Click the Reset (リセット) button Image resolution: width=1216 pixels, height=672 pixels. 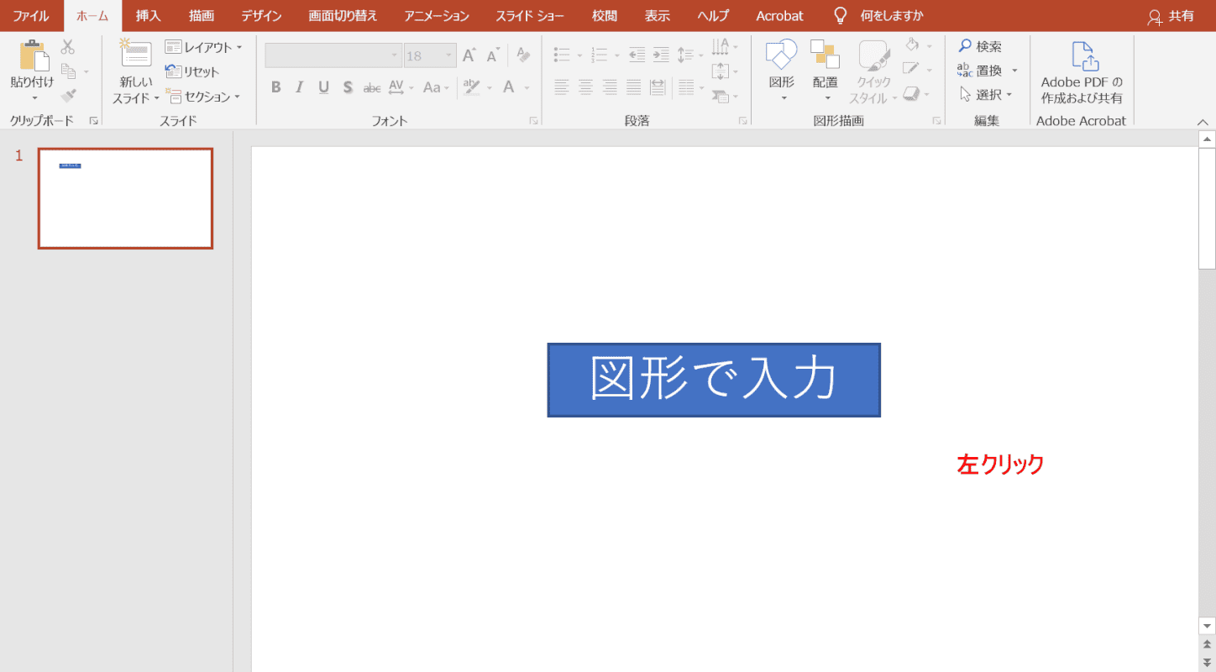pyautogui.click(x=192, y=71)
